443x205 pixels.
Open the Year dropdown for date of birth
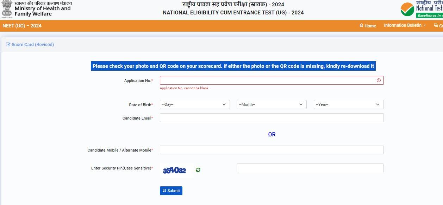tap(348, 104)
